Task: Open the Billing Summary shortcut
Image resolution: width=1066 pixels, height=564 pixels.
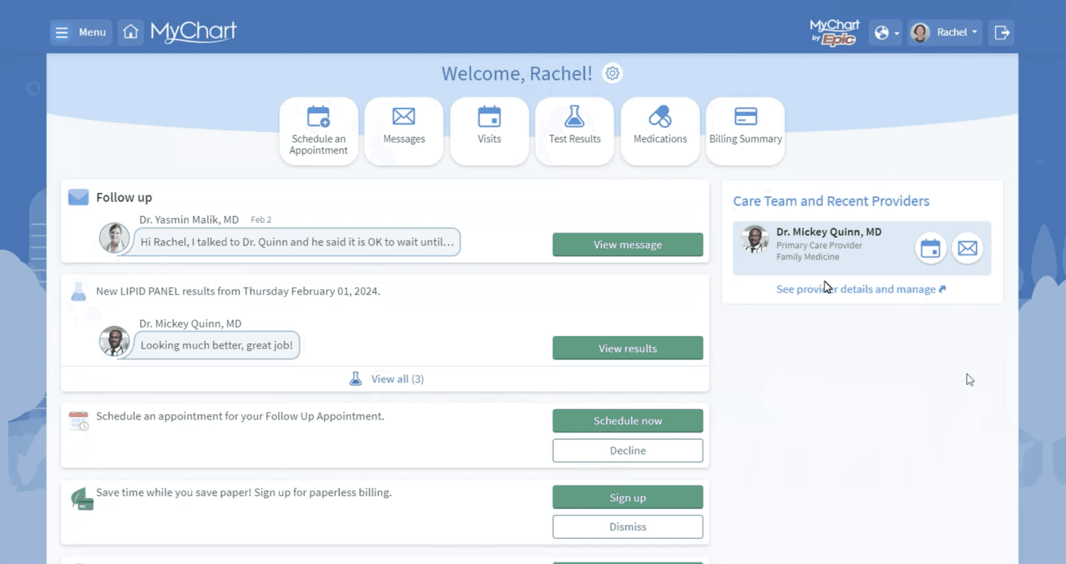Action: click(x=745, y=131)
